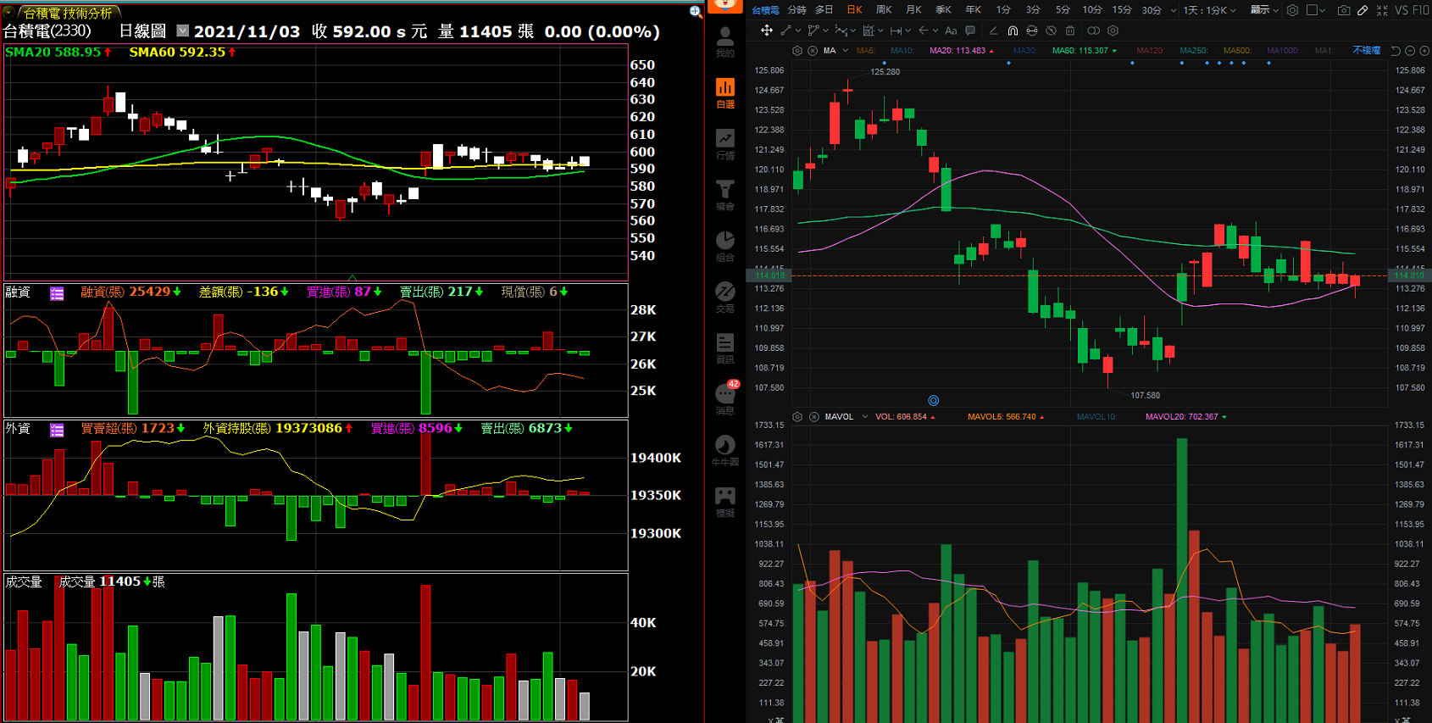Open the 模擬 simulation gamepad icon
1432x723 pixels.
point(725,501)
